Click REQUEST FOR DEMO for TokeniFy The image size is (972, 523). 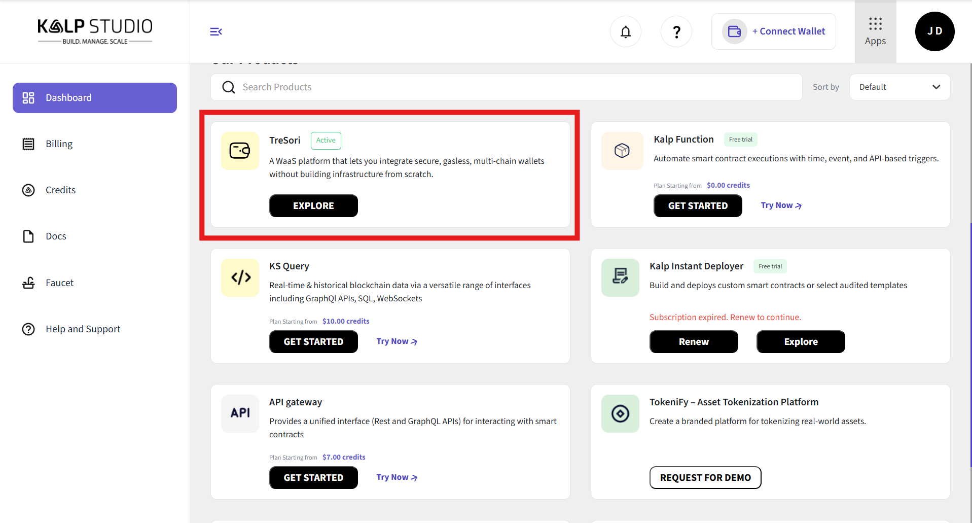tap(705, 478)
